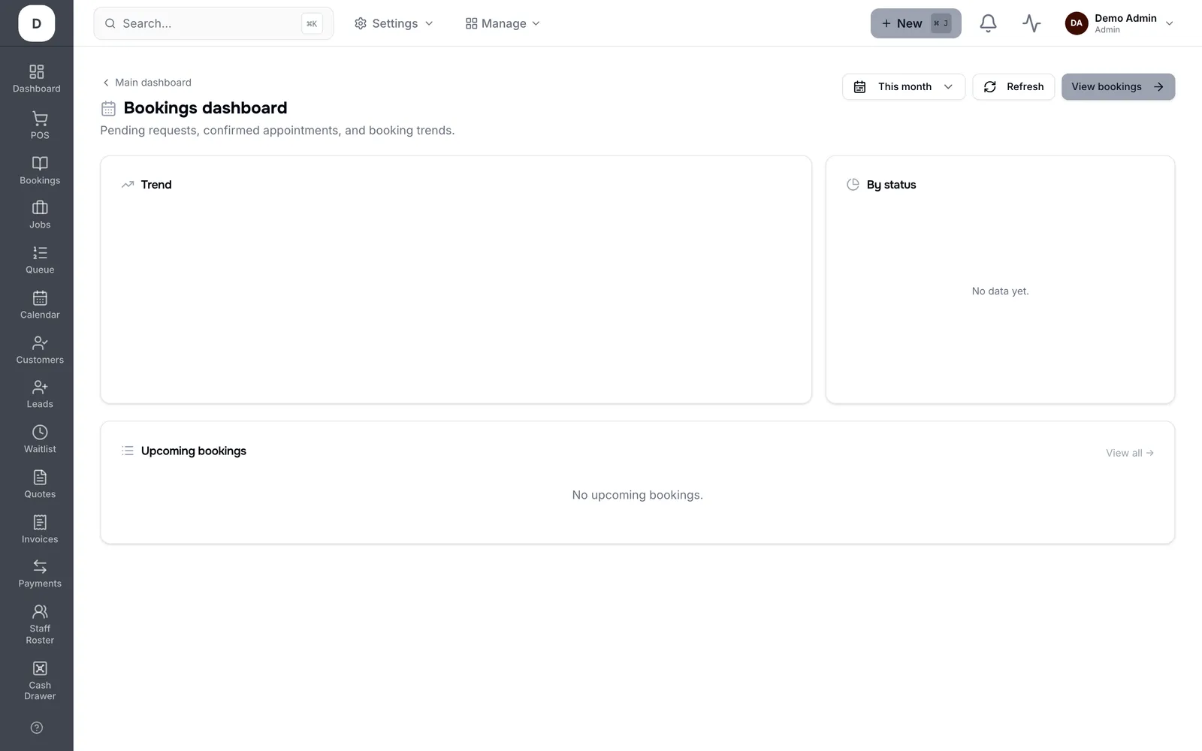Open the This month date range dropdown
This screenshot has height=751, width=1202.
pyautogui.click(x=904, y=86)
